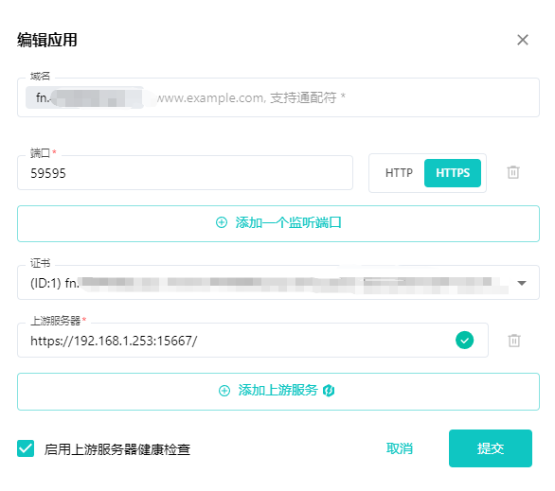The image size is (555, 491).
Task: Click the plus icon beside 添加上游服务
Action: (224, 391)
